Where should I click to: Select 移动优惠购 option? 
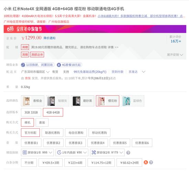(99, 133)
